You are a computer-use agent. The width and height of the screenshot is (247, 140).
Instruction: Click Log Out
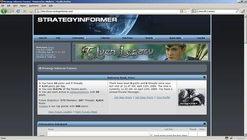pyautogui.click(x=201, y=38)
